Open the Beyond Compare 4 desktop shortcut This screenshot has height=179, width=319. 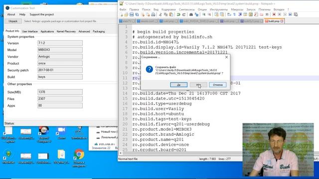pyautogui.click(x=43, y=134)
